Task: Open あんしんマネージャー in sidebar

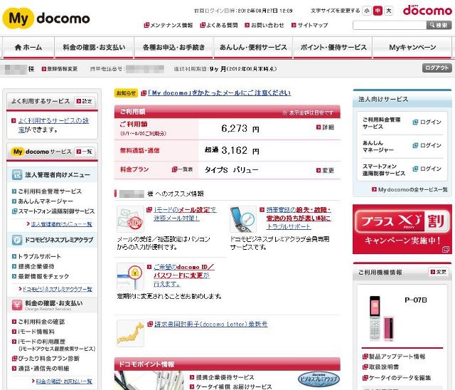Action: coord(43,201)
